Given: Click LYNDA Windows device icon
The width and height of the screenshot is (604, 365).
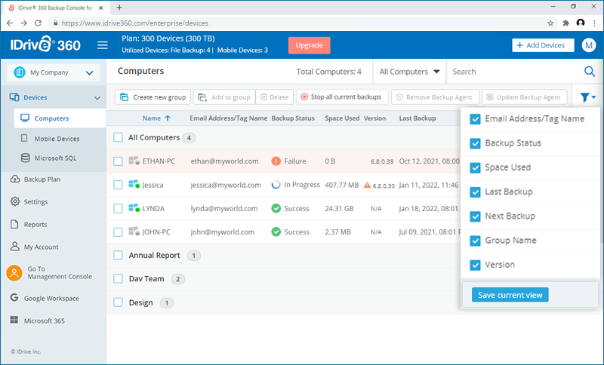Looking at the screenshot, I should tap(134, 208).
